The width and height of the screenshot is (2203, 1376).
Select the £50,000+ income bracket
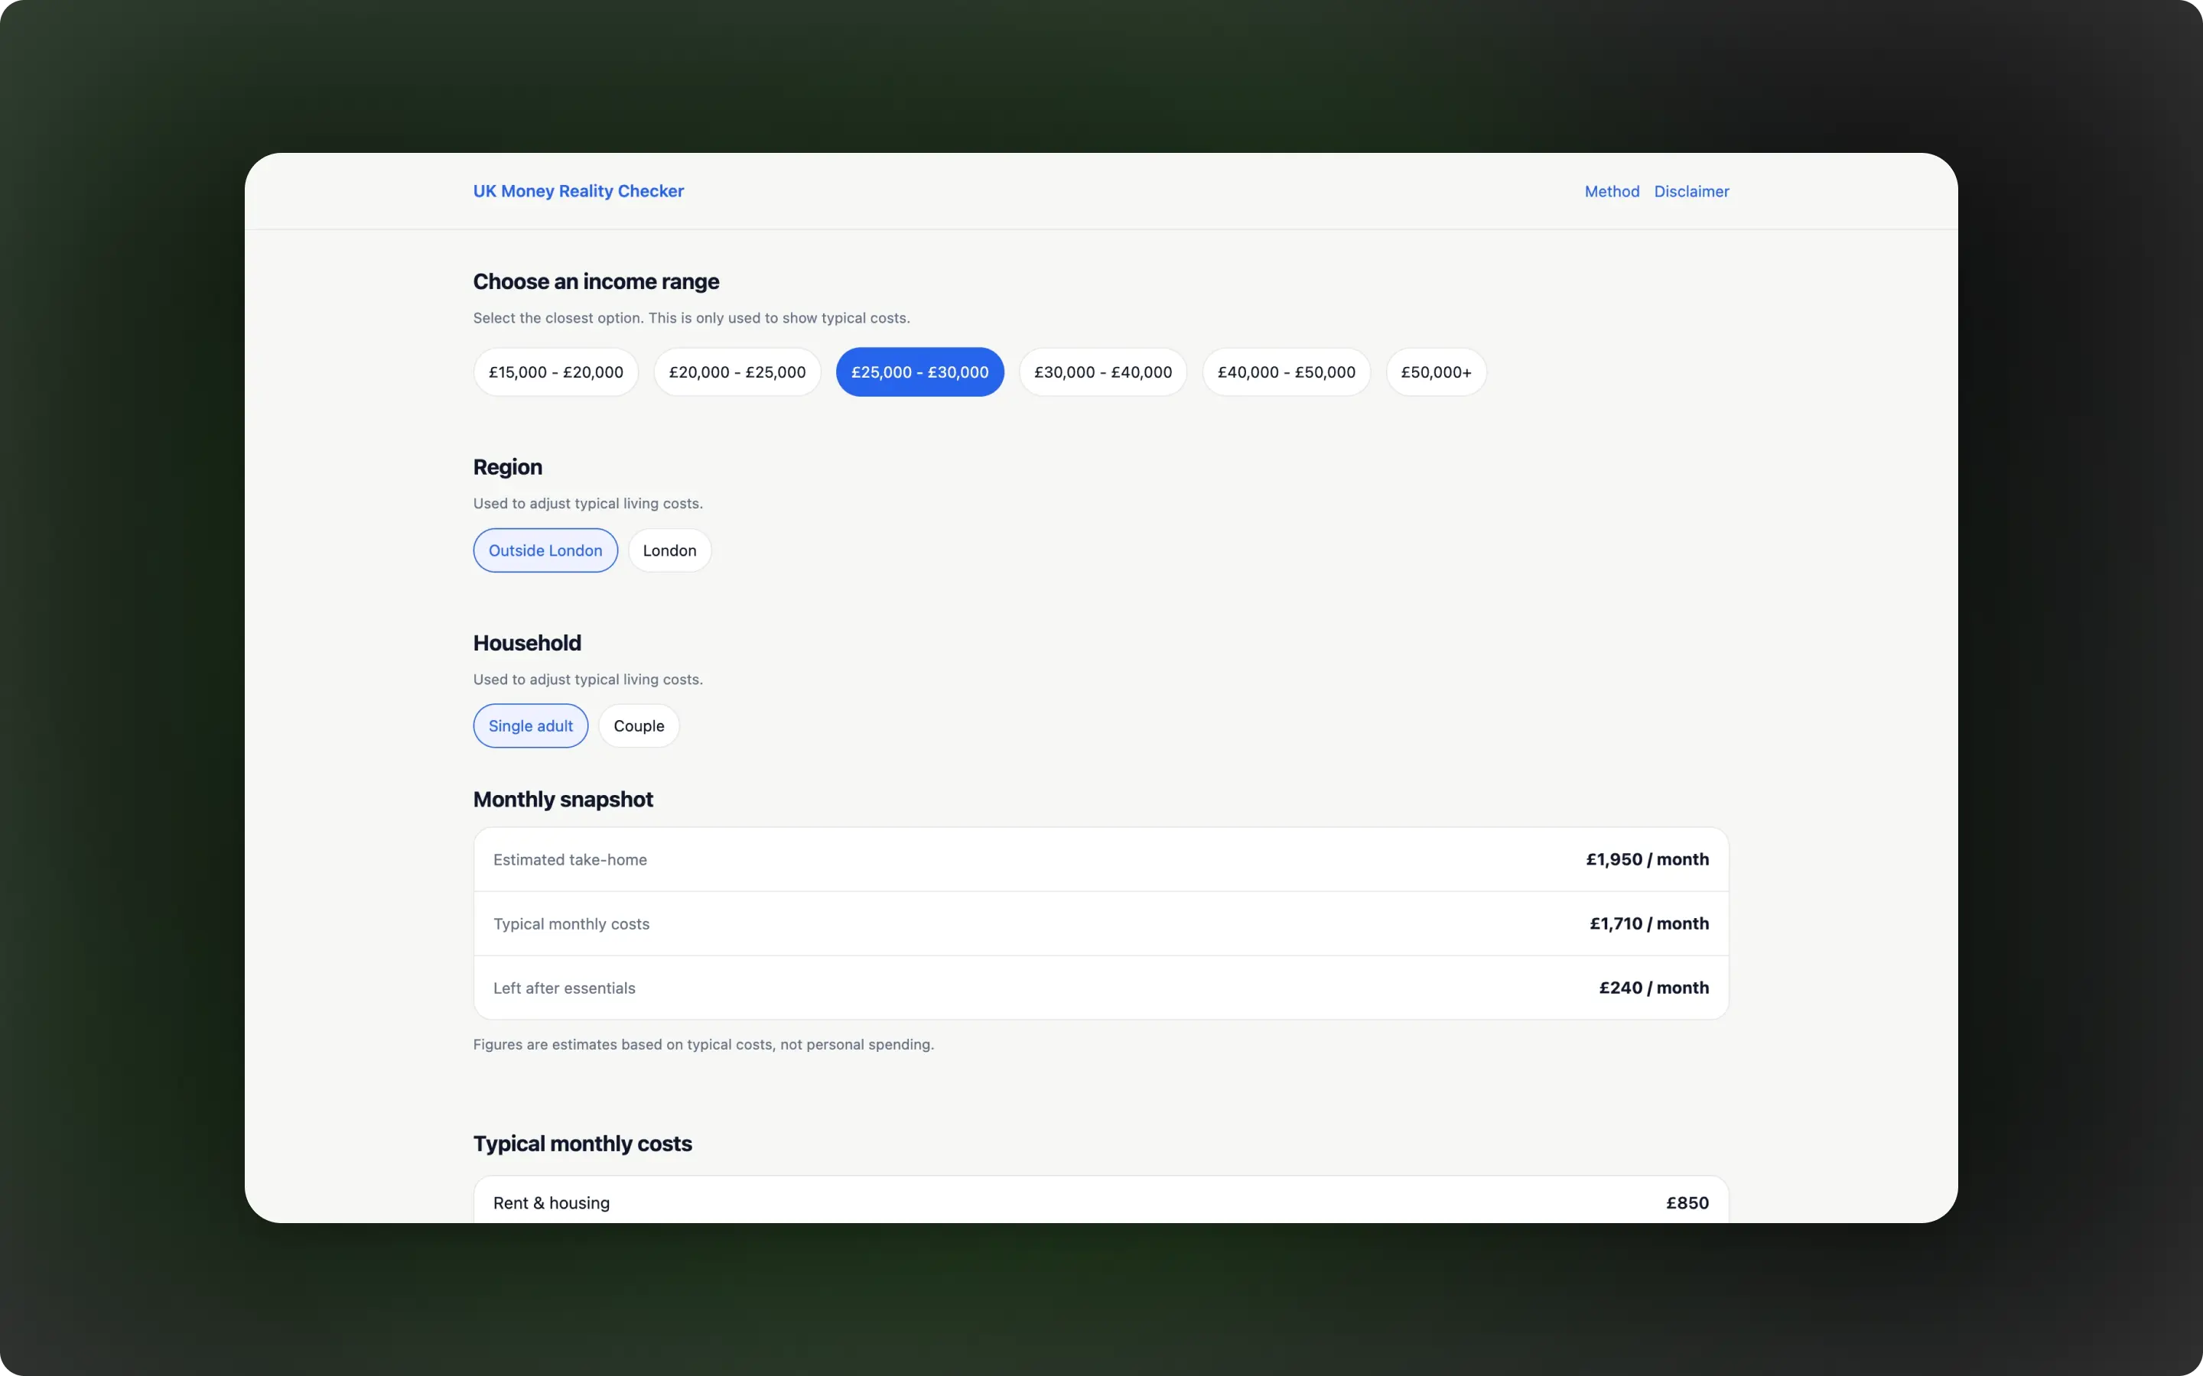click(1436, 372)
